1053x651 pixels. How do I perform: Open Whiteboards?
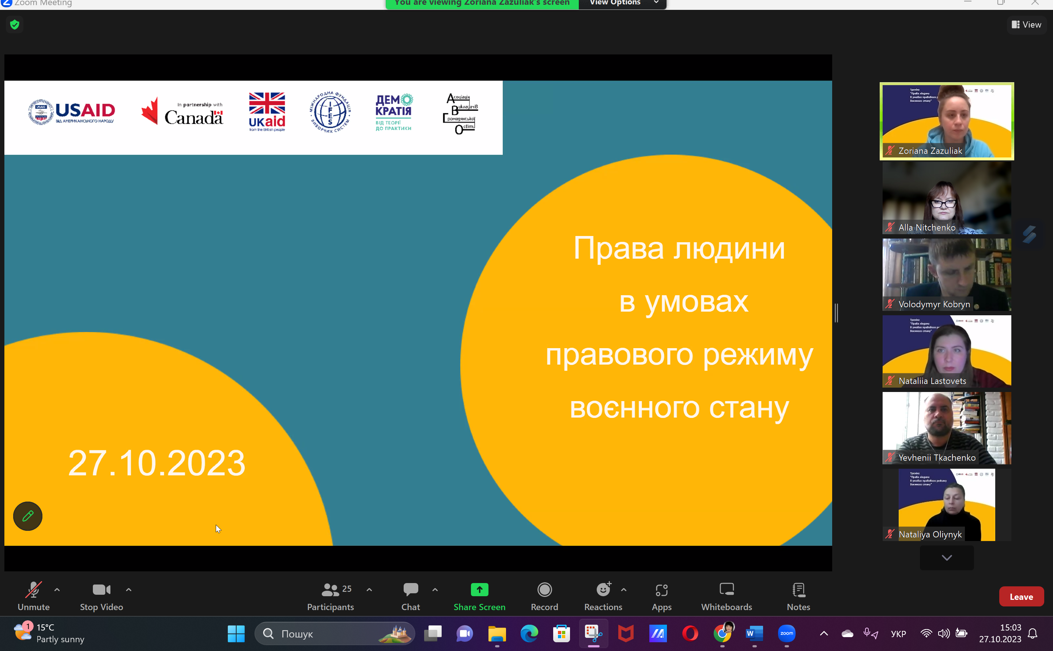(x=726, y=596)
